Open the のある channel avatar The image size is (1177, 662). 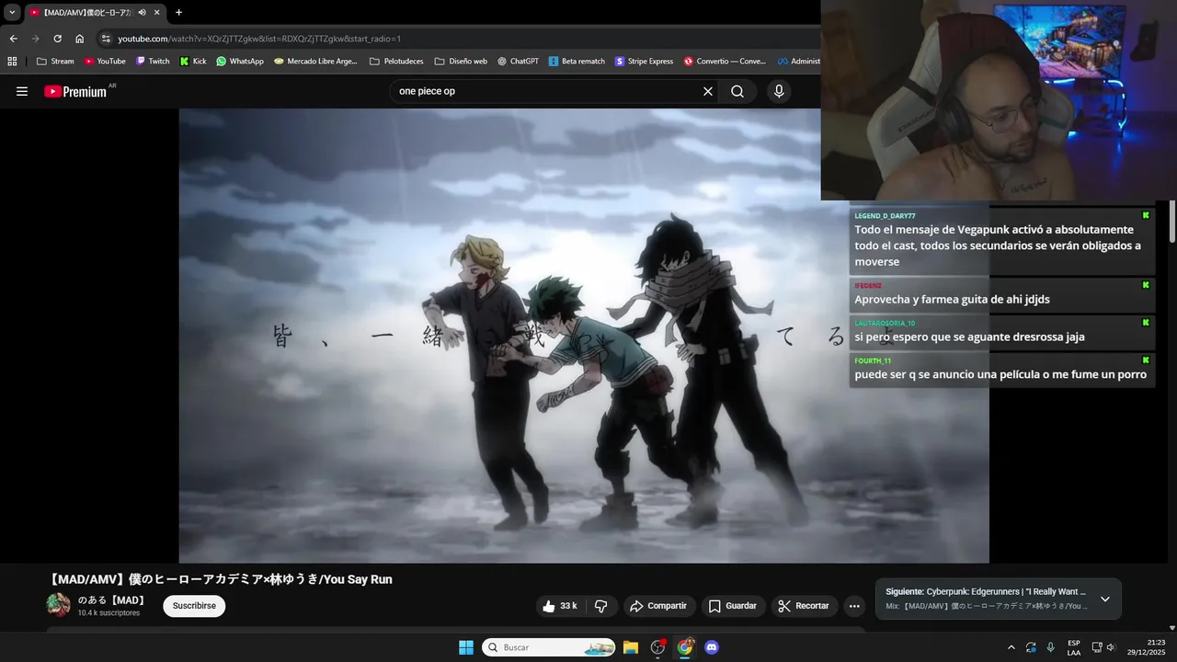(58, 605)
